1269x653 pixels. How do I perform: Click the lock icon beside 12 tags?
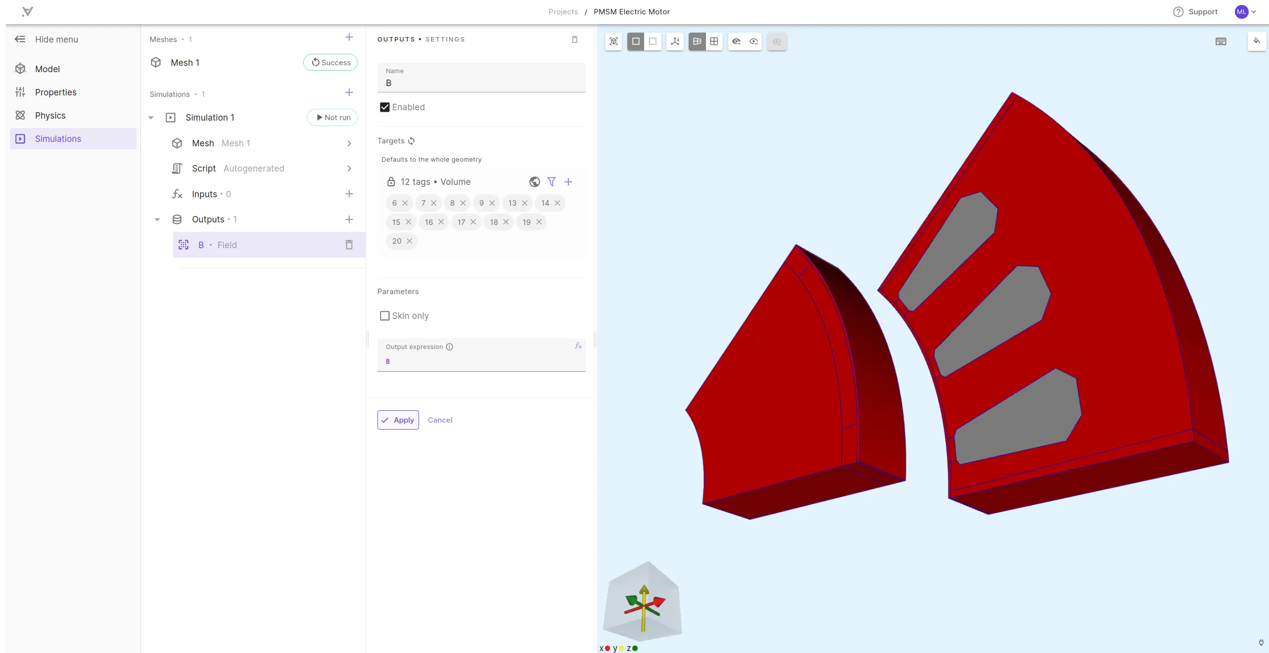[x=391, y=182]
